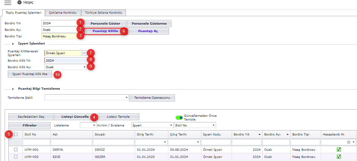Click the Listeyi Temizle button

[x=118, y=117]
